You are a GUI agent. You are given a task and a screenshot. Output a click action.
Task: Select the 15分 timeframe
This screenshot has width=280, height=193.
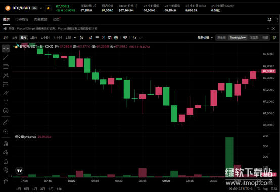point(33,38)
